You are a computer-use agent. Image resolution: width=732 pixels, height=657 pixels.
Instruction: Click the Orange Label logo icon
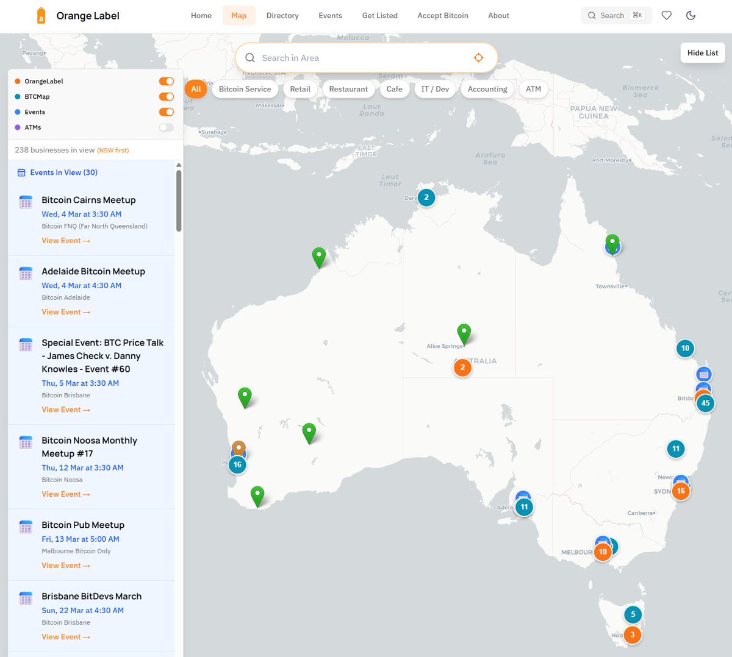41,15
